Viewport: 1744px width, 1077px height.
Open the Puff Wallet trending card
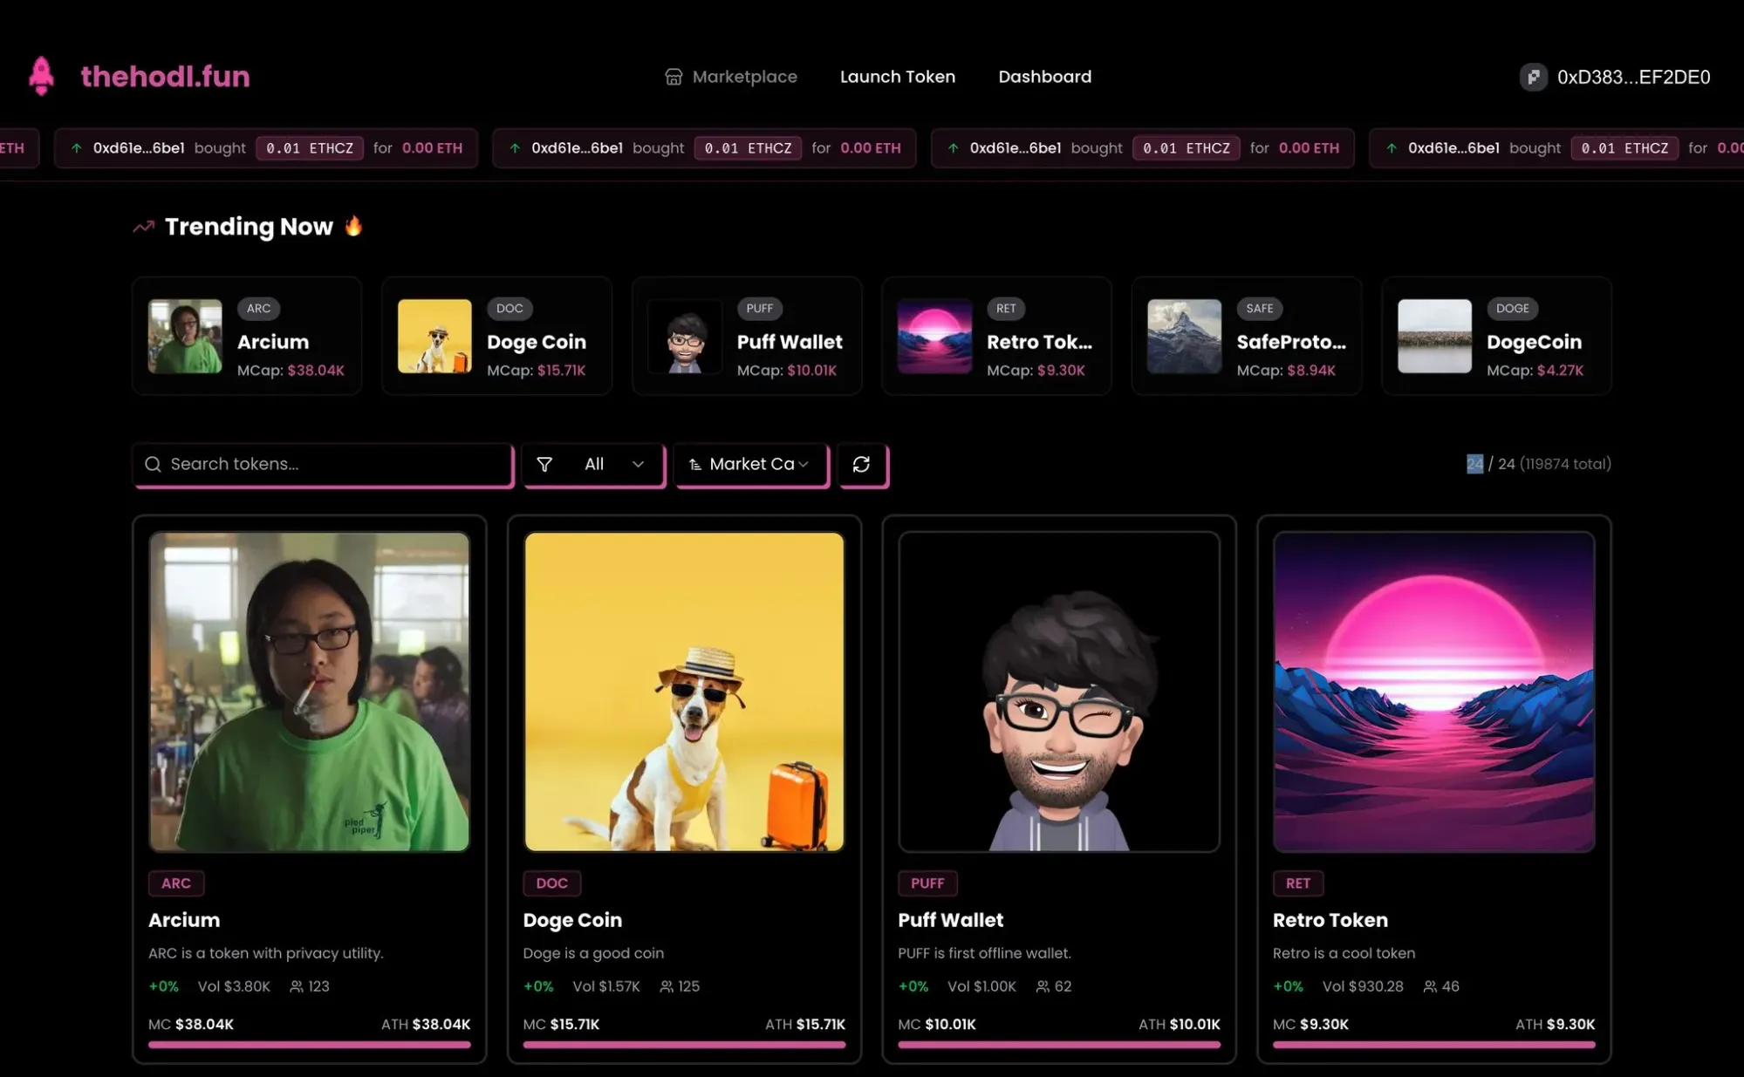point(747,337)
